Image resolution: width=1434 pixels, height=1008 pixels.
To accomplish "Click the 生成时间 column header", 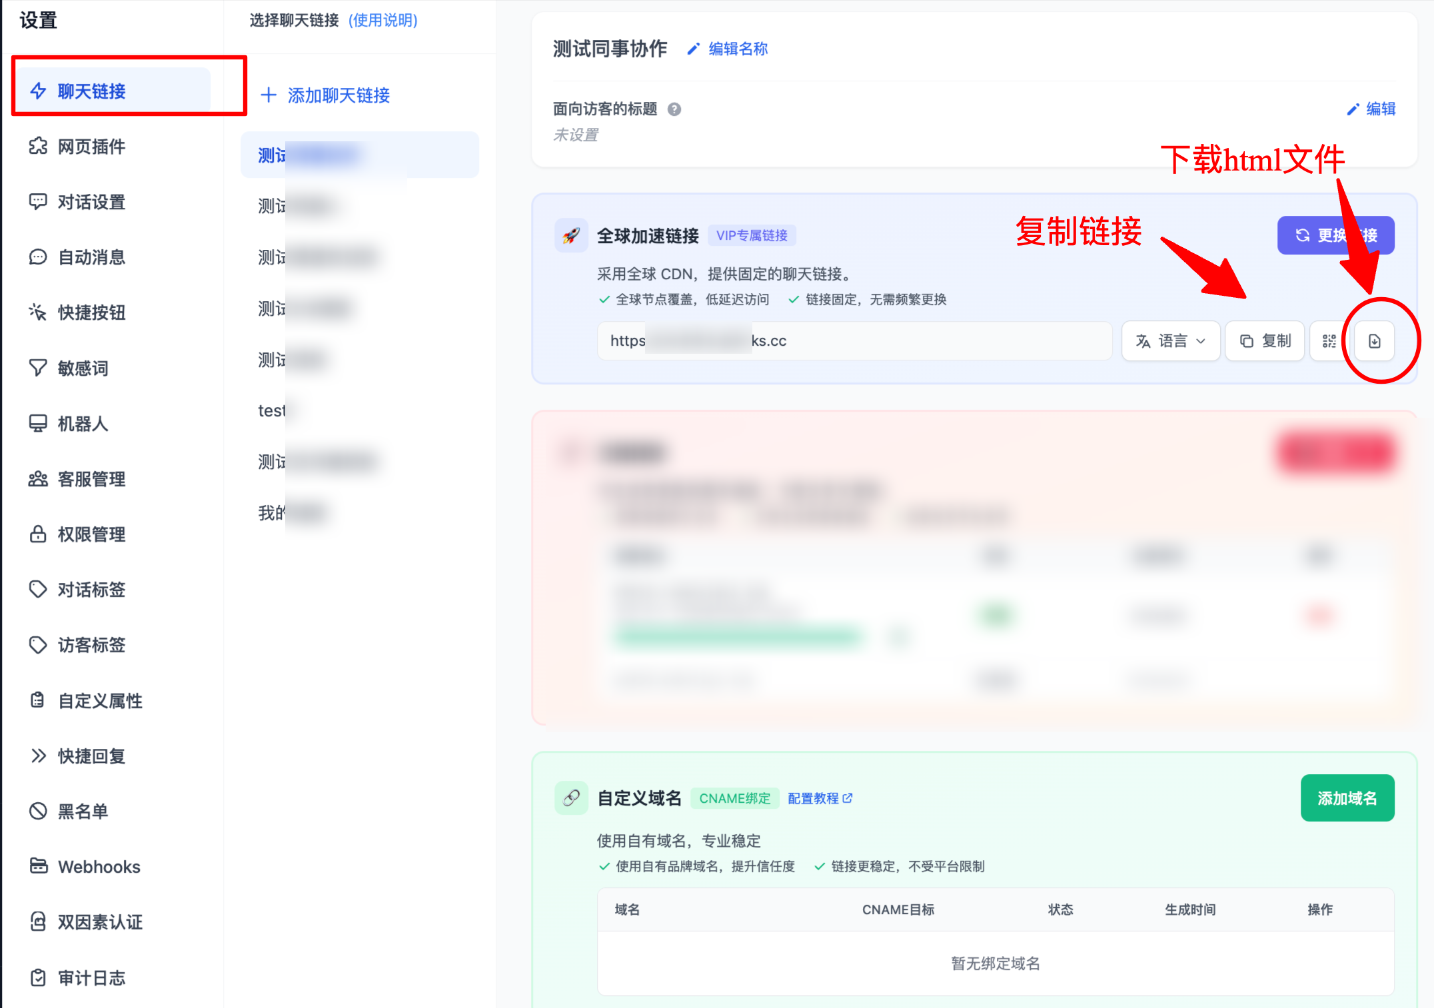I will point(1190,909).
